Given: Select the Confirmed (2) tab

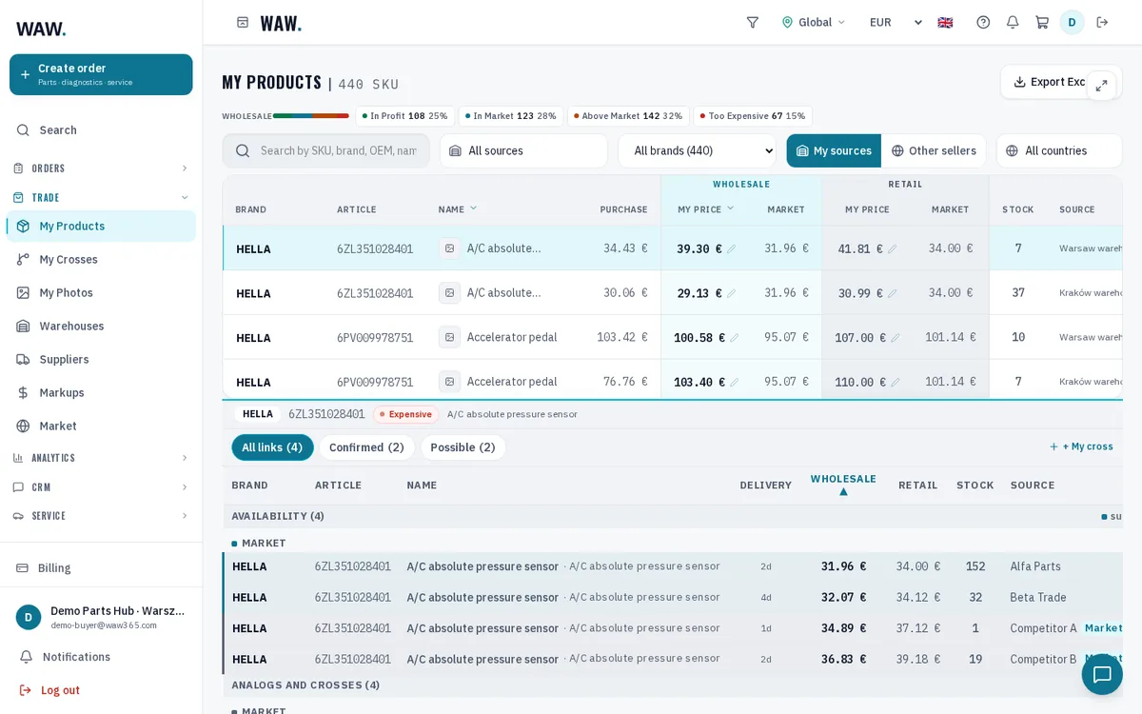Looking at the screenshot, I should [366, 447].
